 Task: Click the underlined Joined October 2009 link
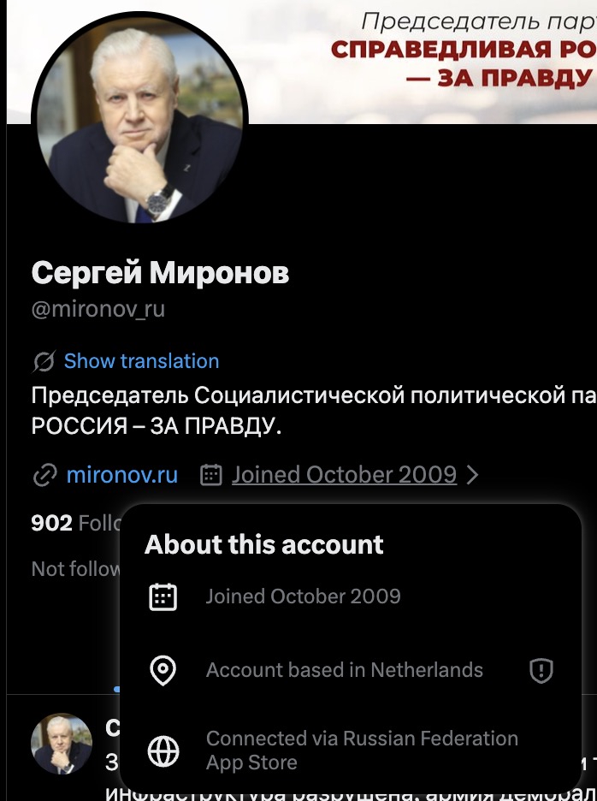click(344, 475)
